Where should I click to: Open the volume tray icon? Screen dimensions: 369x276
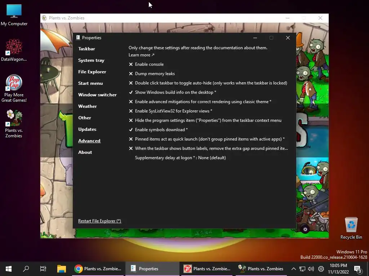click(311, 269)
